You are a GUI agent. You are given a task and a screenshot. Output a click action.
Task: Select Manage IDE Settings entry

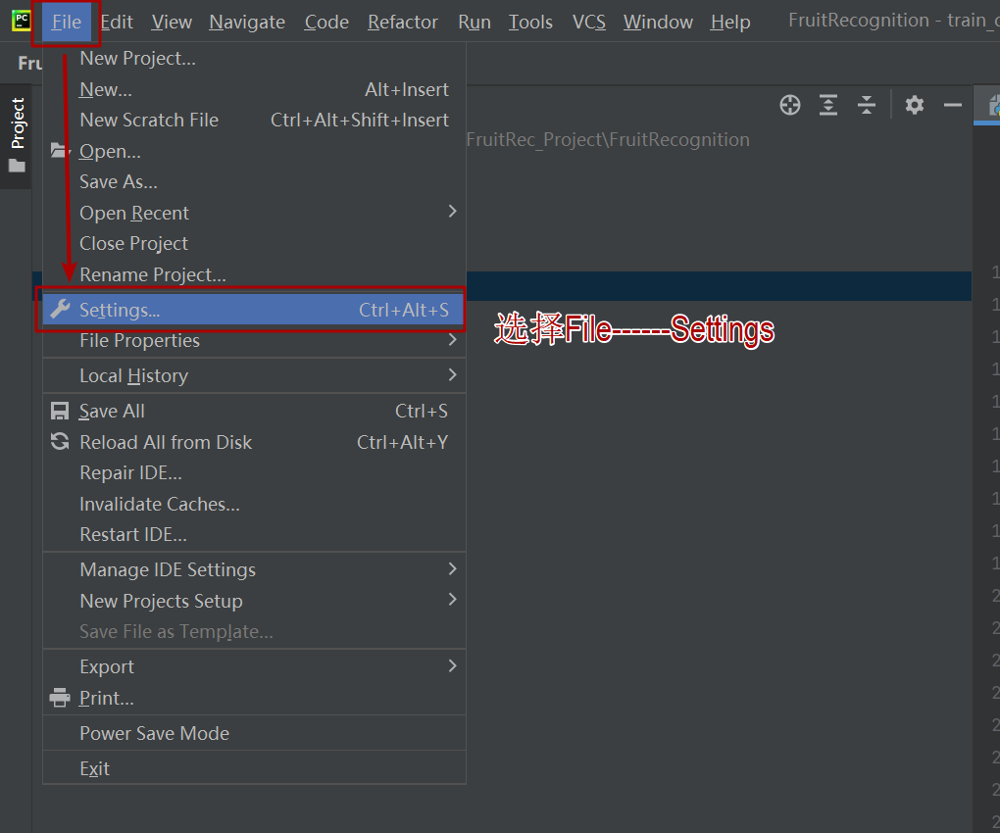pyautogui.click(x=254, y=569)
